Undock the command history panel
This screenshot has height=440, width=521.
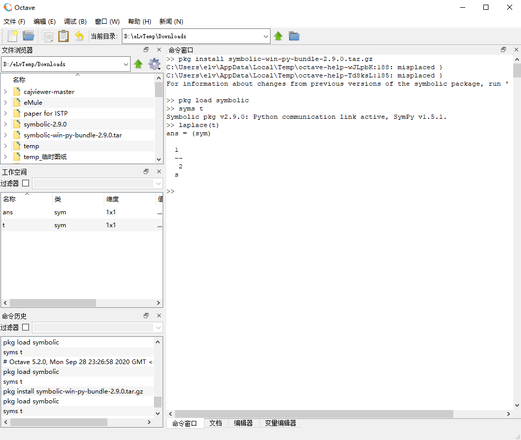tap(146, 316)
